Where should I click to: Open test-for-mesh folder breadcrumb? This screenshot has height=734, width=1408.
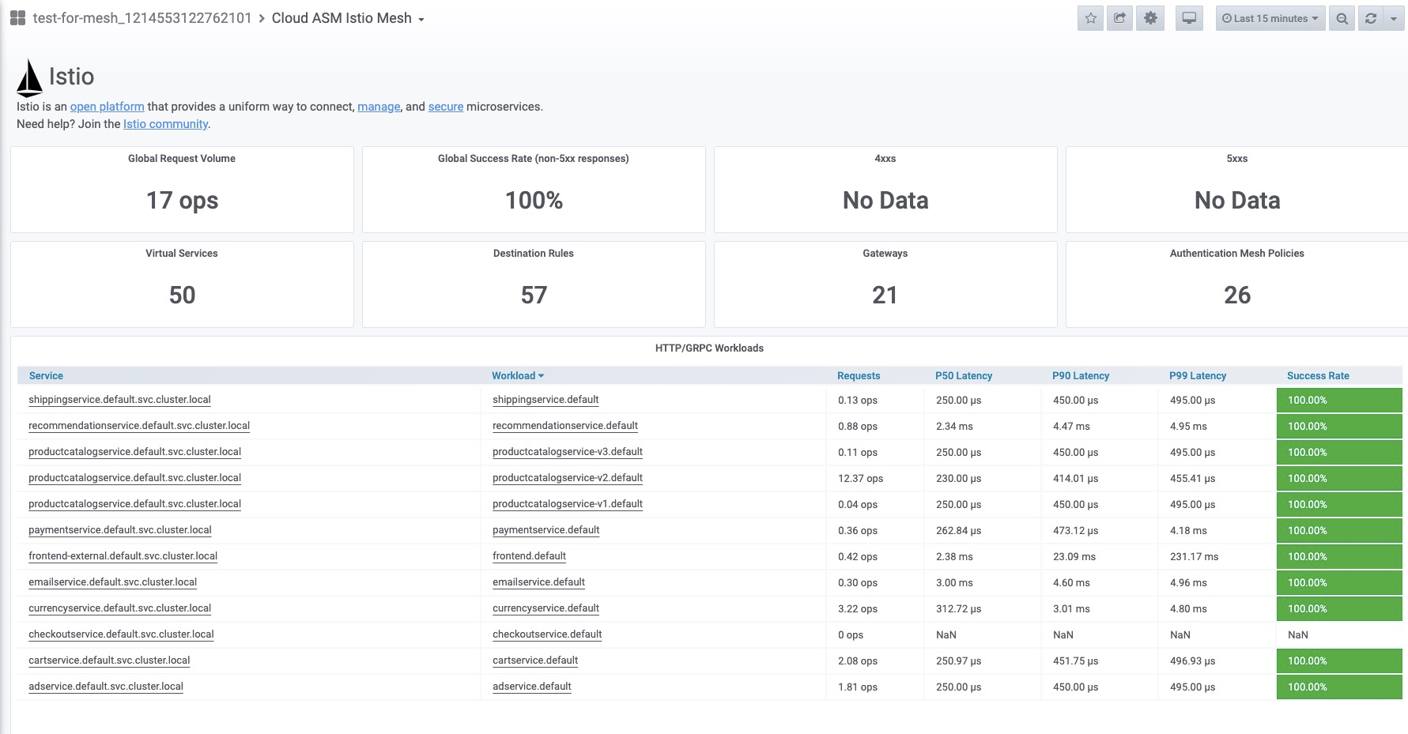coord(142,18)
